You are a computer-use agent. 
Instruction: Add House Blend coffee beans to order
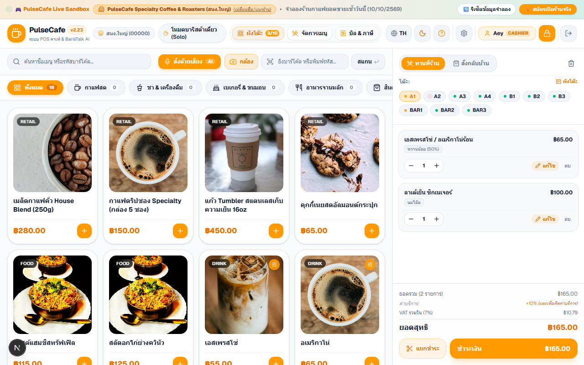pos(84,231)
